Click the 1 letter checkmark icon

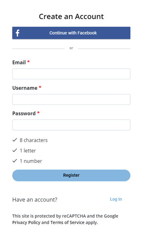click(15, 150)
